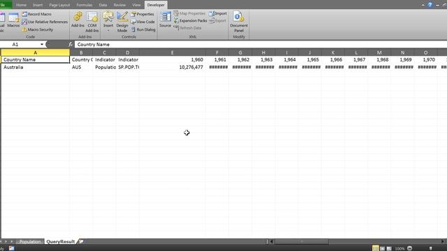Open Macro Security settings

38,29
